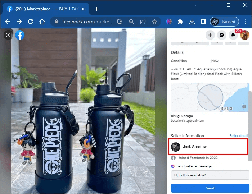
Task: Toggle browser side panel
Action: (203, 22)
